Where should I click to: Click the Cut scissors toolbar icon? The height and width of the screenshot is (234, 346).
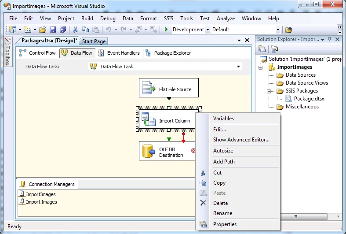[75, 30]
